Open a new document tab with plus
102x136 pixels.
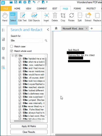pyautogui.click(x=92, y=28)
